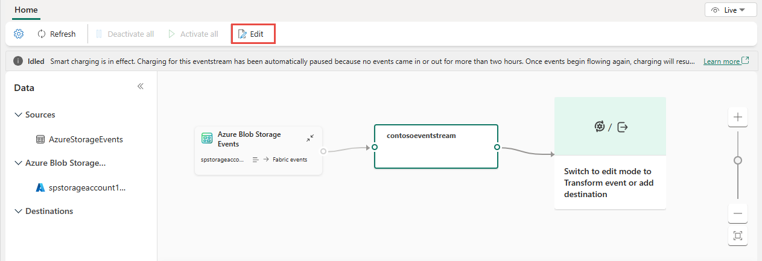
Task: Collapse the Azure Blob Storage section
Action: coord(17,163)
